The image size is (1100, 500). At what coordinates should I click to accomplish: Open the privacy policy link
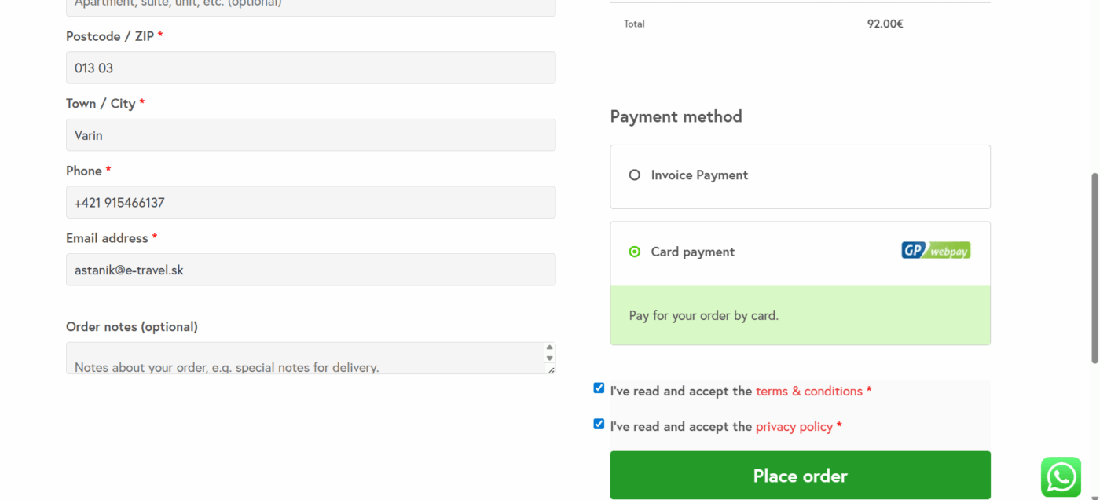coord(794,426)
